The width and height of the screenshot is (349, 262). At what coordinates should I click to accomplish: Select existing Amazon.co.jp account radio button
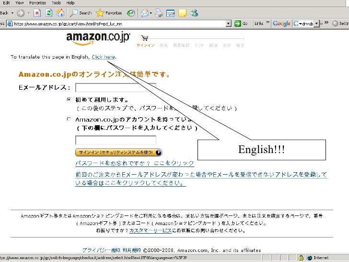pyautogui.click(x=69, y=119)
